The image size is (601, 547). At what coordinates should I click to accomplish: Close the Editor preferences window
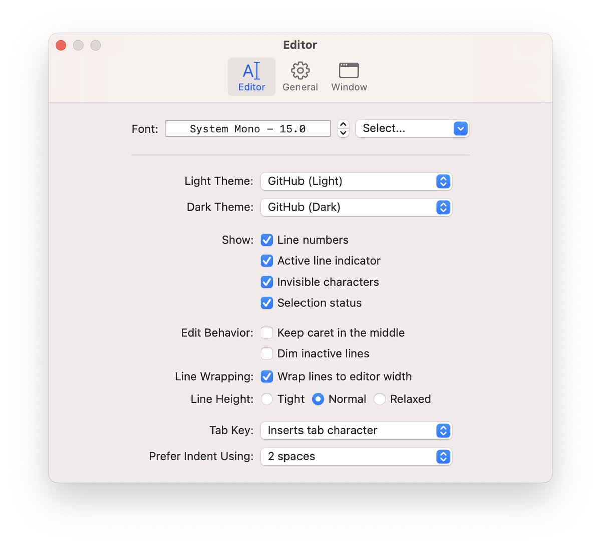click(x=61, y=45)
